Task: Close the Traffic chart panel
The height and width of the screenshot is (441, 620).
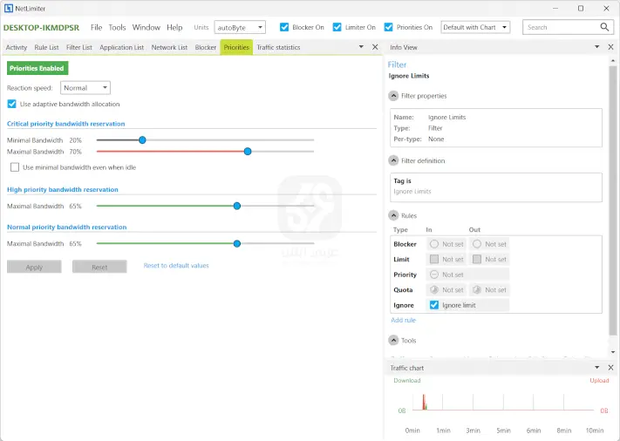Action: pos(610,368)
